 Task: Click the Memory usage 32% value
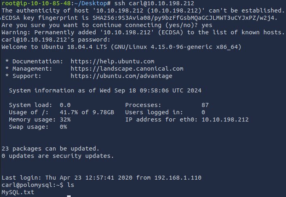coord(65,119)
